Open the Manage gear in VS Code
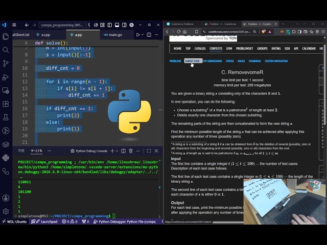Viewport: 327px width, 245px height. [x=6, y=211]
